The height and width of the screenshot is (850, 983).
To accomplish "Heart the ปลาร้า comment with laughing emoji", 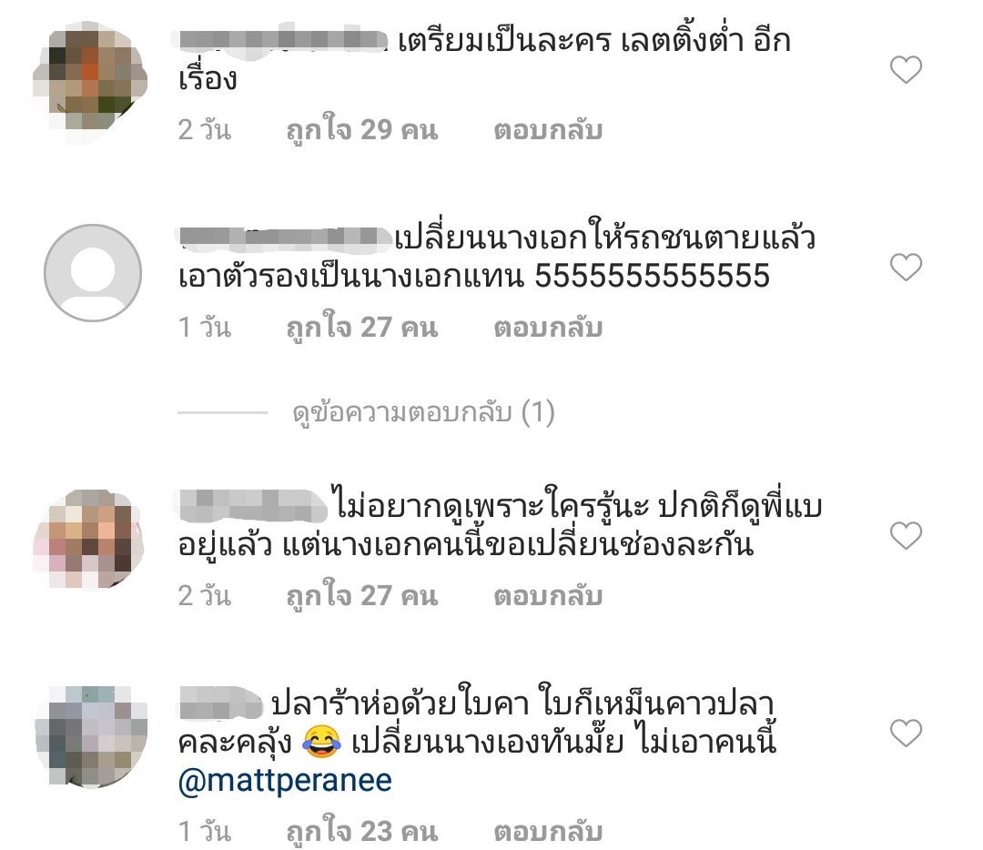I will tap(906, 734).
